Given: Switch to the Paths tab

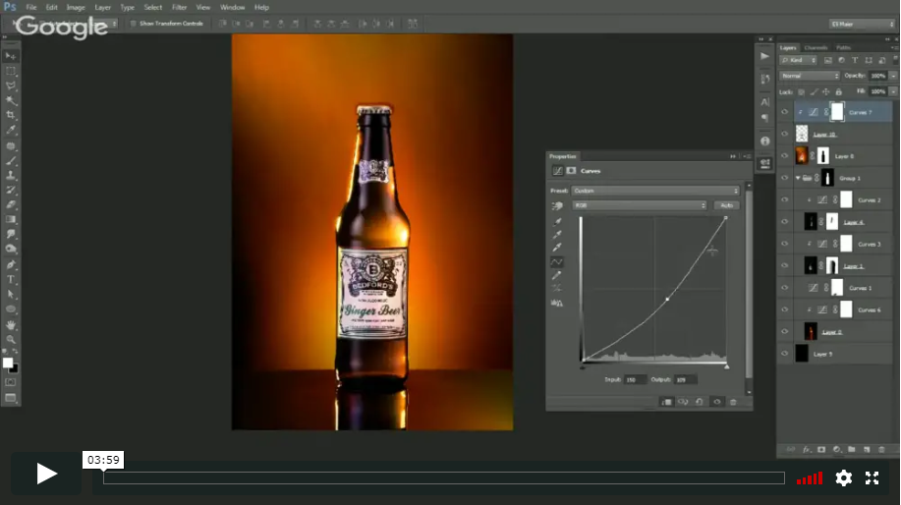Looking at the screenshot, I should [844, 48].
